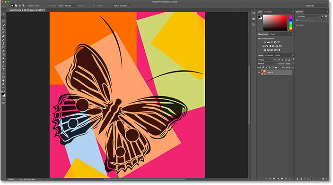The height and width of the screenshot is (185, 333).
Task: Select the Gradient tool
Action: (x=3, y=55)
